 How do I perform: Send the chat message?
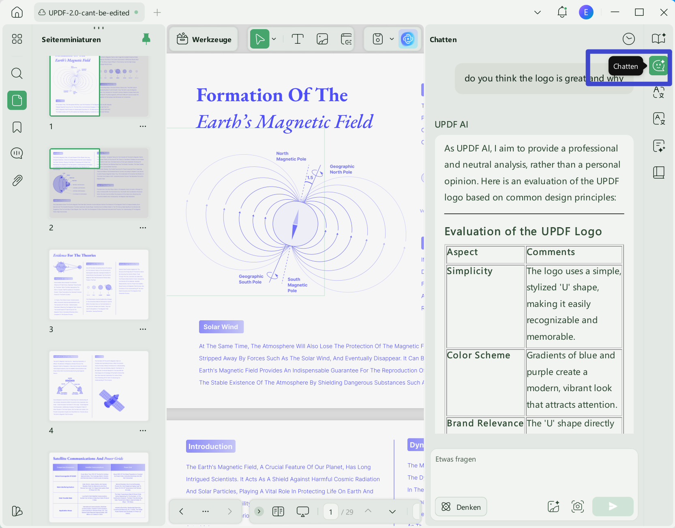click(613, 507)
